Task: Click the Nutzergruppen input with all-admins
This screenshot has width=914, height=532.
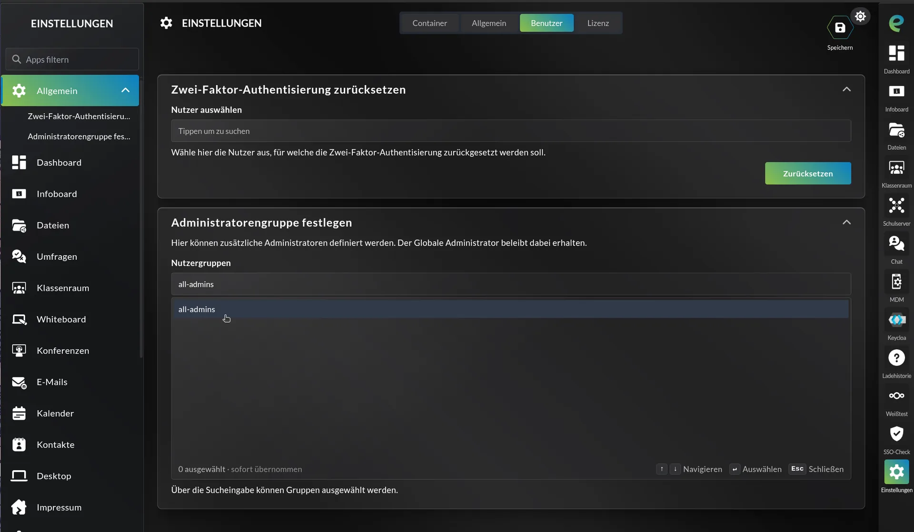Action: point(511,284)
